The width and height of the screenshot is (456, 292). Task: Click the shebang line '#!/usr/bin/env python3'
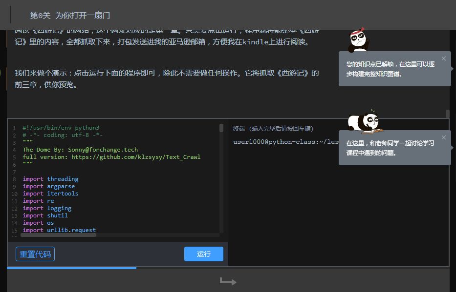(61, 128)
